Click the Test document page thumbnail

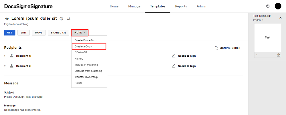267,38
